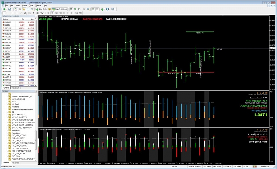
Task: Select EURUSD row in Market Watch
Action: click(19, 22)
